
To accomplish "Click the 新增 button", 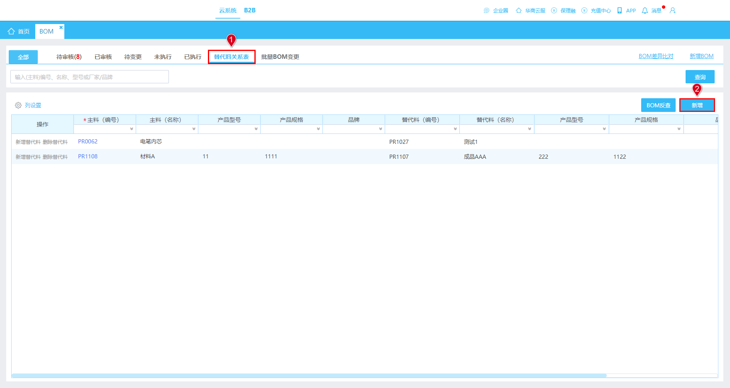I will tap(697, 105).
